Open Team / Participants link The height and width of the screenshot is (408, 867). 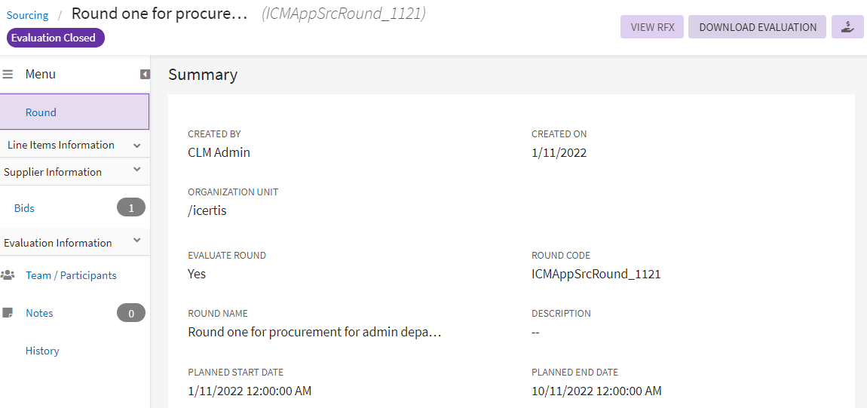point(71,275)
